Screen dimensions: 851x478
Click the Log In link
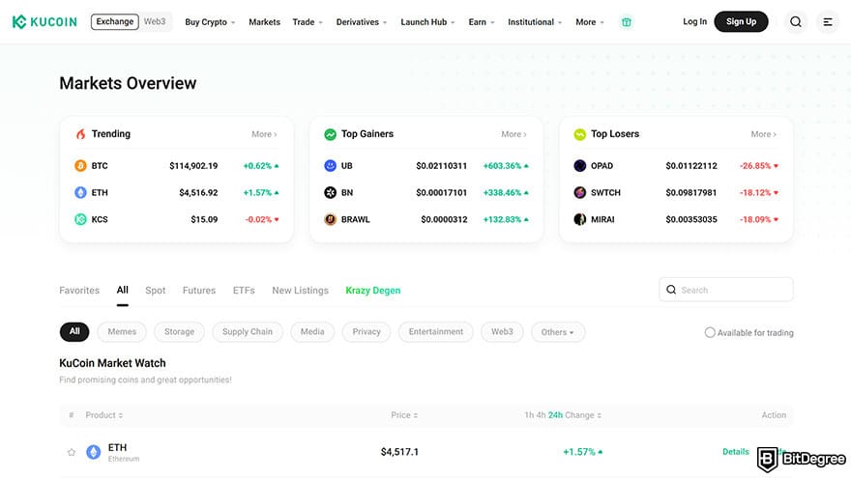pyautogui.click(x=694, y=21)
